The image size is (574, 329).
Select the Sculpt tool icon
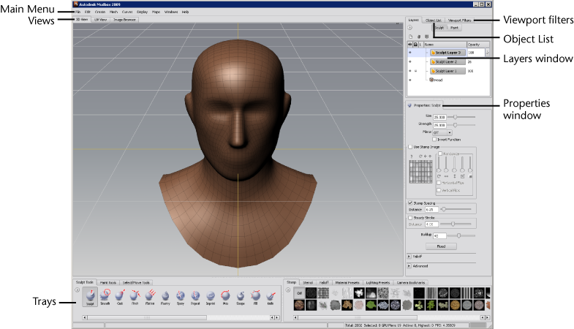pos(88,294)
